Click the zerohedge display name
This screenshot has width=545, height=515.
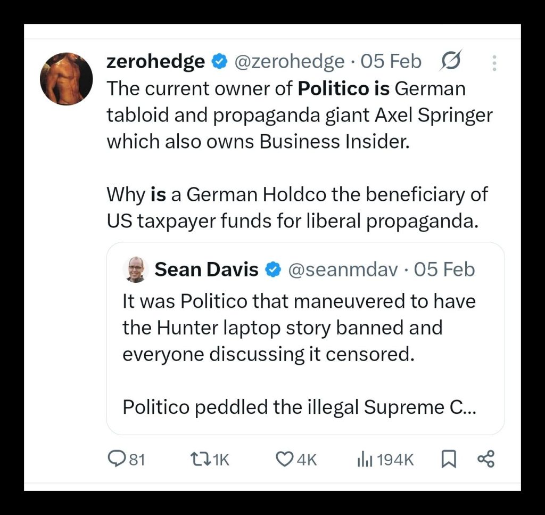coord(155,62)
